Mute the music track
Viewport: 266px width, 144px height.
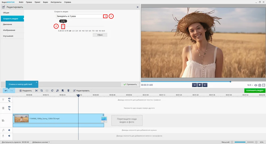9,130
